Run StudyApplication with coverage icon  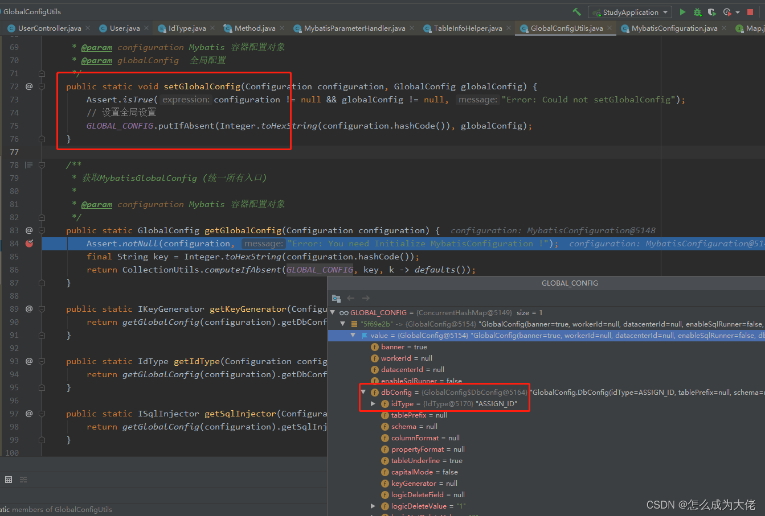coord(711,12)
